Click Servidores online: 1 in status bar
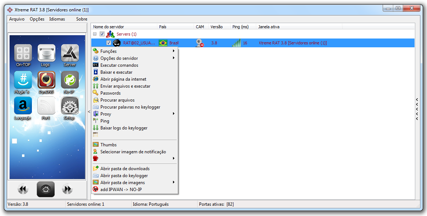This screenshot has width=427, height=216. pos(85,204)
